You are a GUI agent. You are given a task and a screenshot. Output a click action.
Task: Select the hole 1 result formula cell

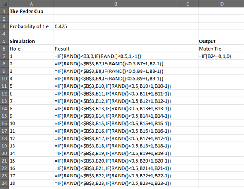(x=115, y=56)
